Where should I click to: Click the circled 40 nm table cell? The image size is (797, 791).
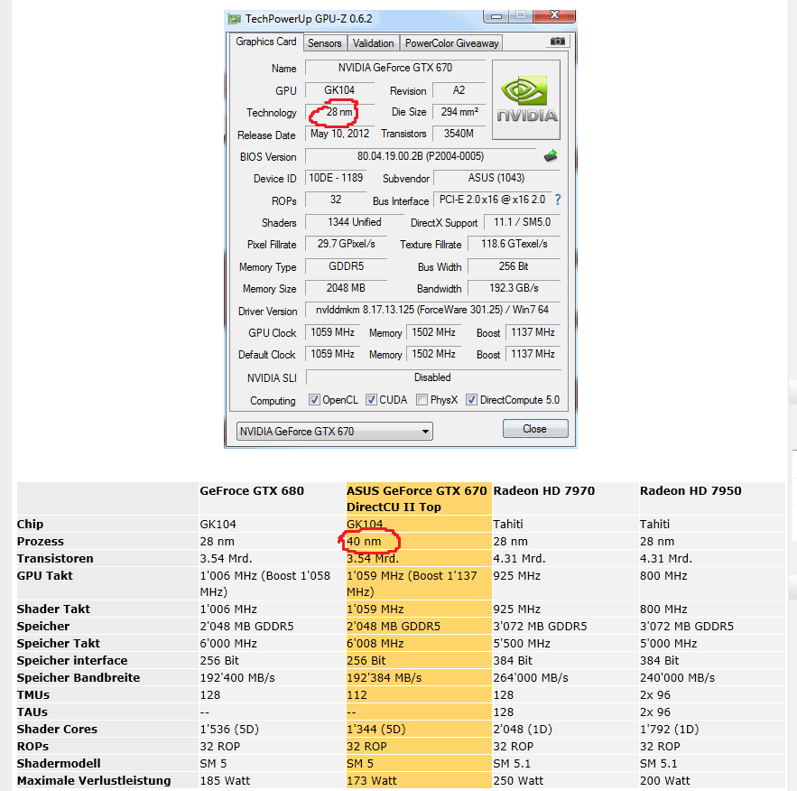pyautogui.click(x=370, y=542)
